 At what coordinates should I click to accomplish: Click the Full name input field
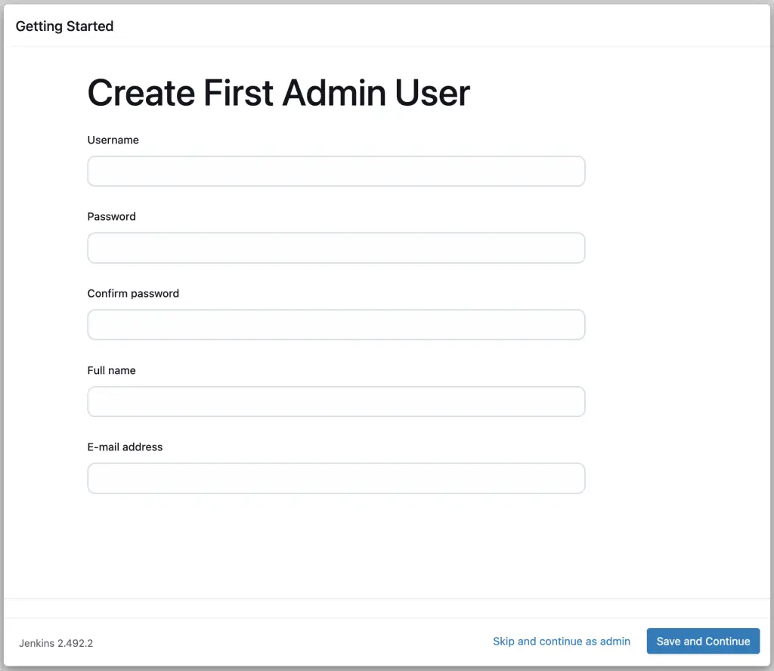coord(336,401)
